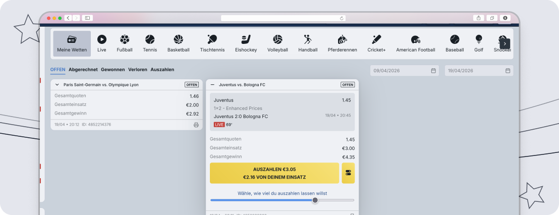Click the browser address bar

[x=283, y=18]
